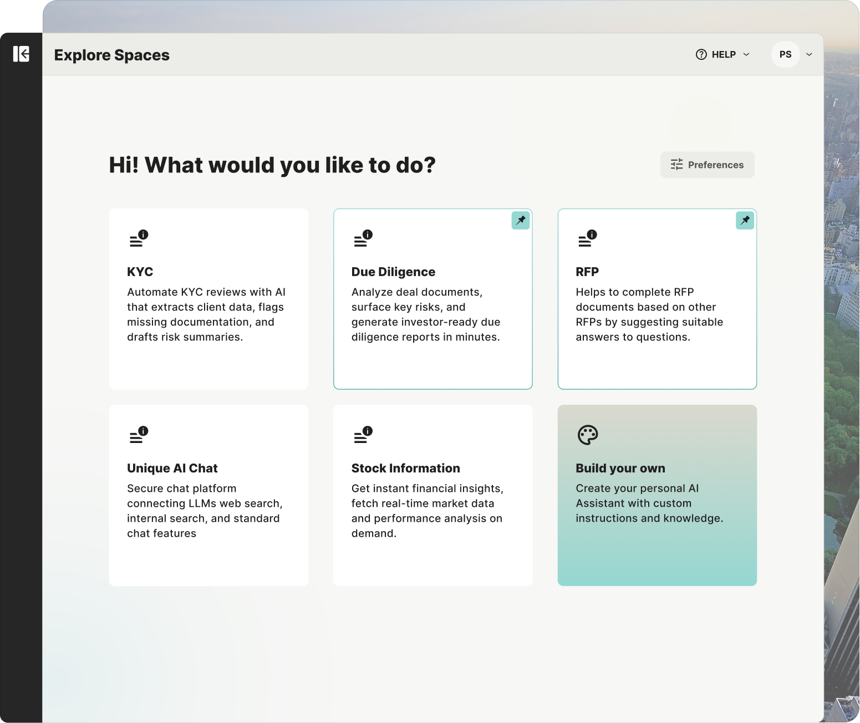The image size is (860, 723).
Task: Unpin the RFP space
Action: click(x=745, y=221)
